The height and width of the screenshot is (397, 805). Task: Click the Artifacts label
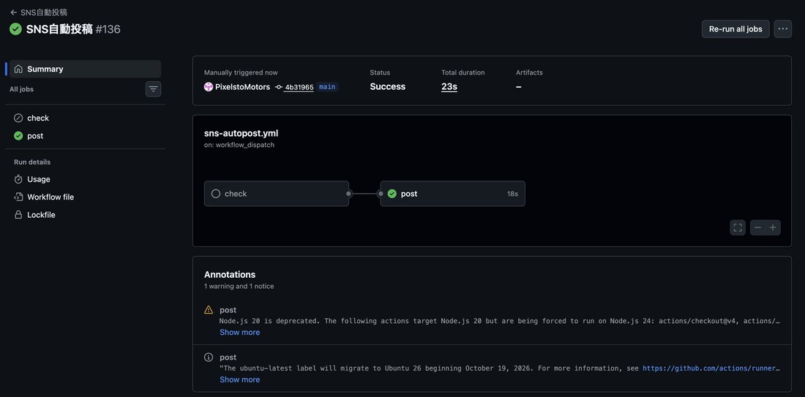[x=529, y=73]
